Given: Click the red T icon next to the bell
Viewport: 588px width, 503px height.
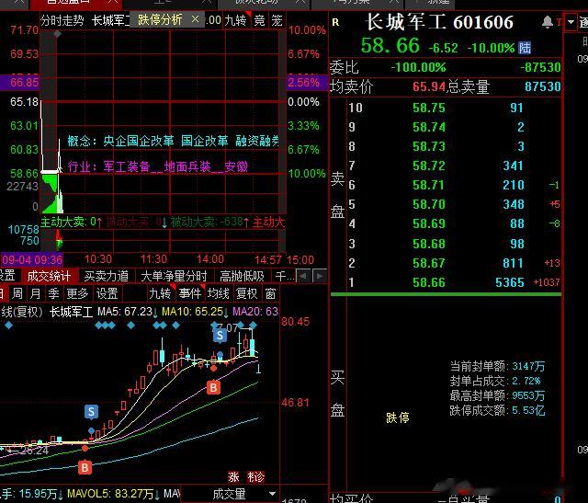Looking at the screenshot, I should point(559,22).
